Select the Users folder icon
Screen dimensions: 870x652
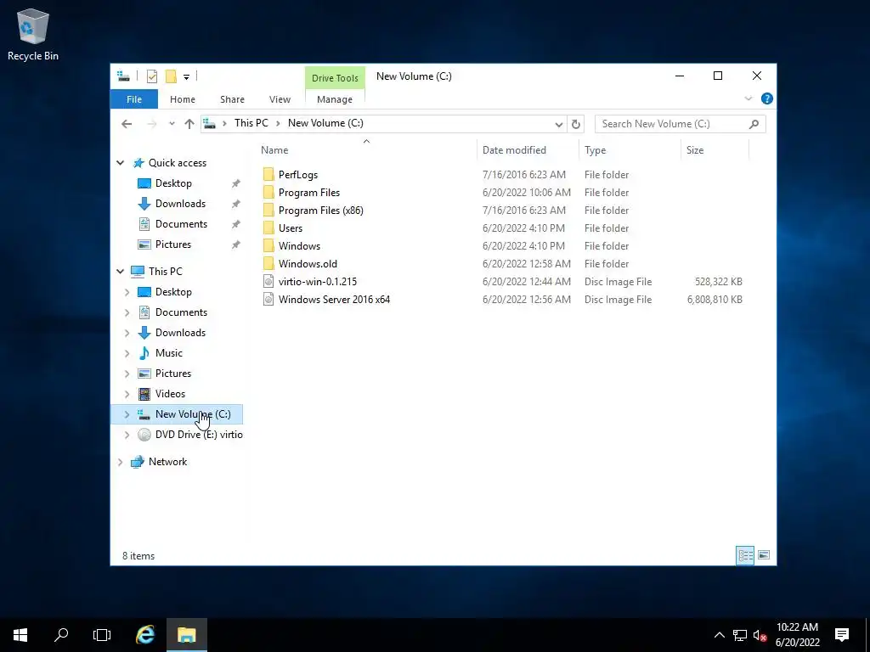[268, 228]
